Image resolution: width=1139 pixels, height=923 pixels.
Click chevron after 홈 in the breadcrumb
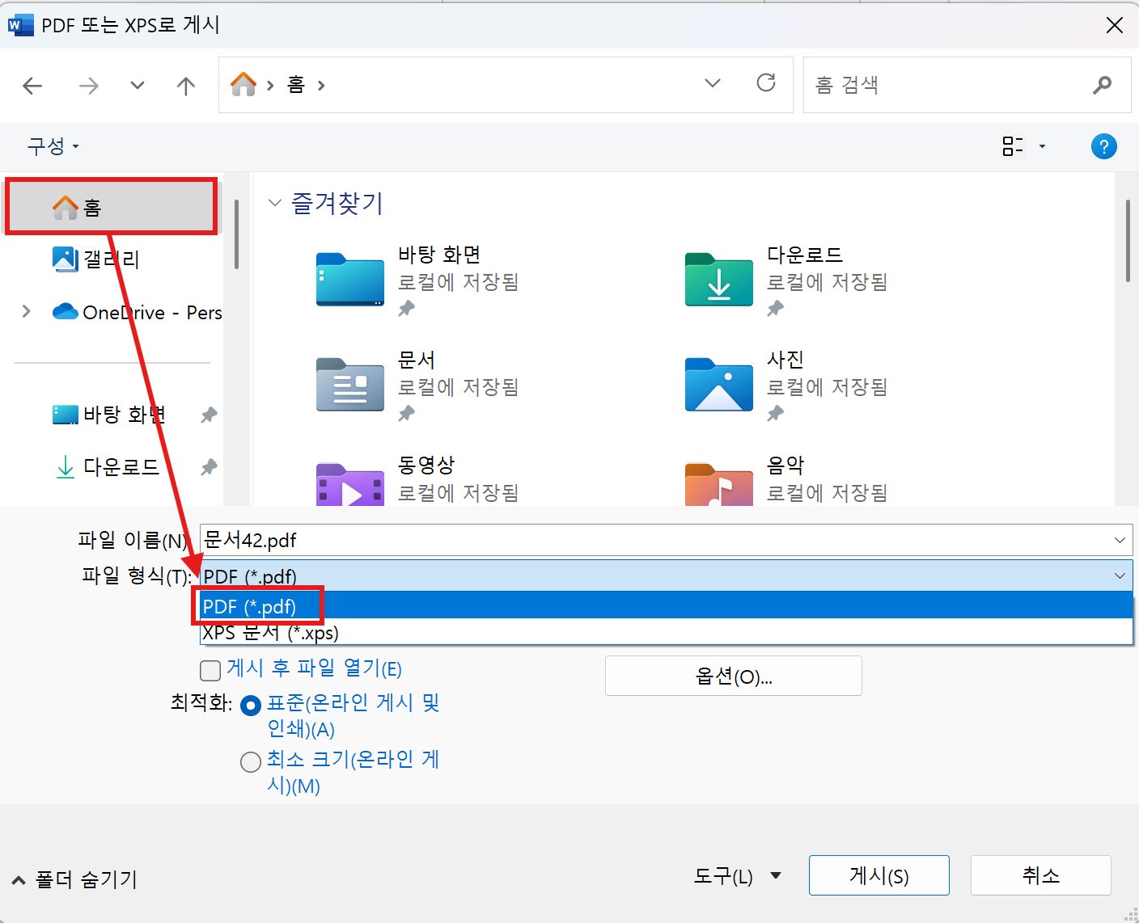click(321, 85)
